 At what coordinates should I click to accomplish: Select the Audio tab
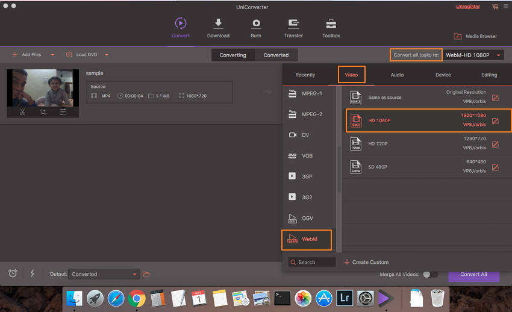coord(397,75)
